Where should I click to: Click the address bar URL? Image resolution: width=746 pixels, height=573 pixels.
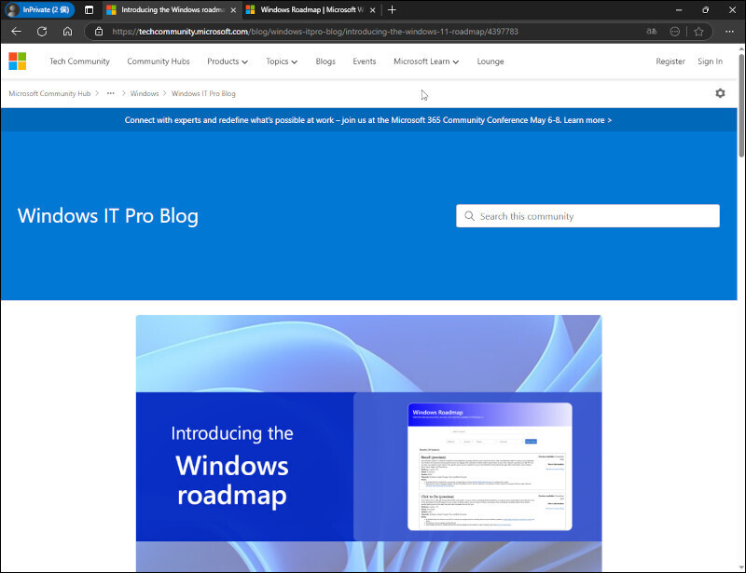tap(315, 32)
